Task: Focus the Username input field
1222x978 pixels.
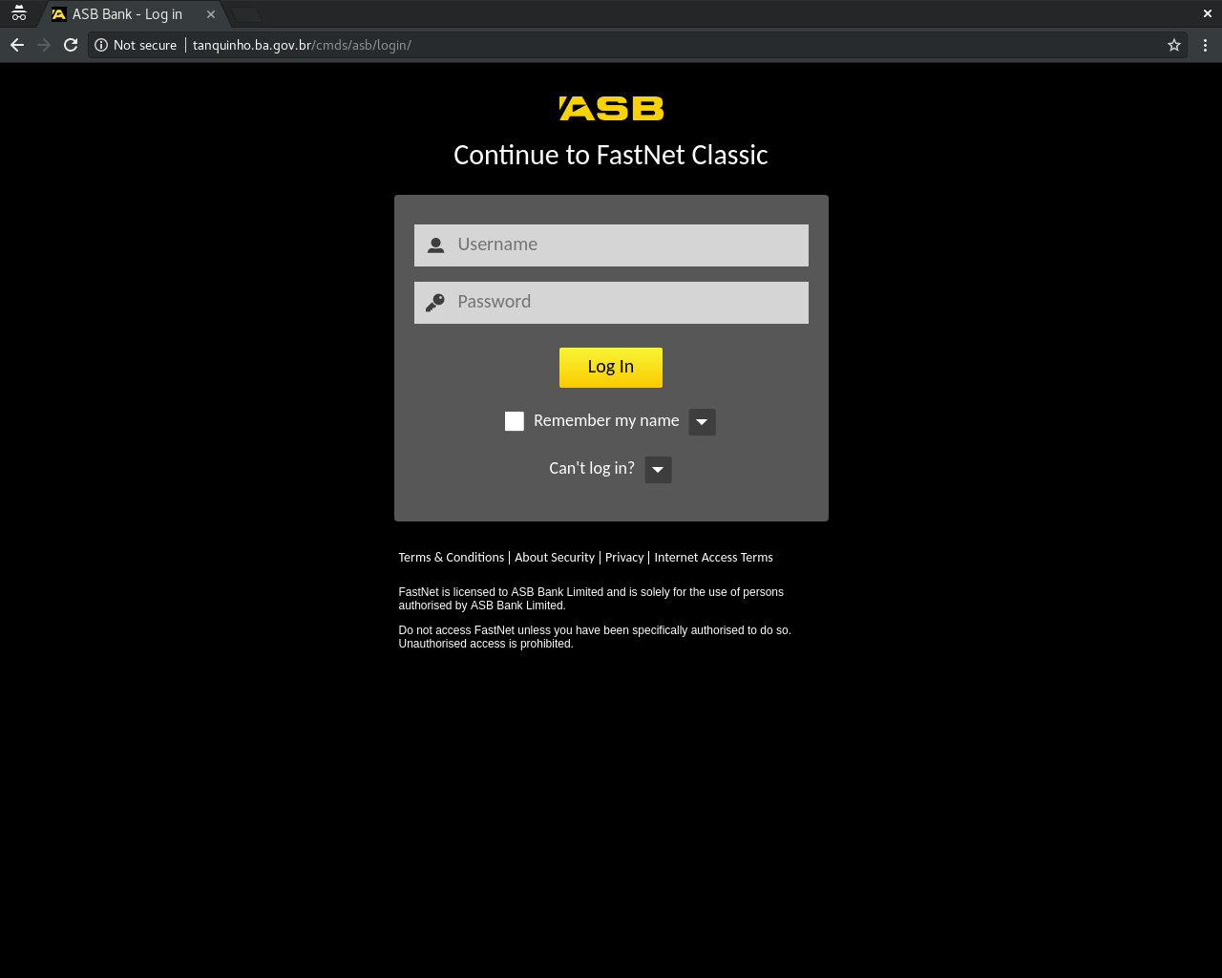Action: click(x=611, y=245)
